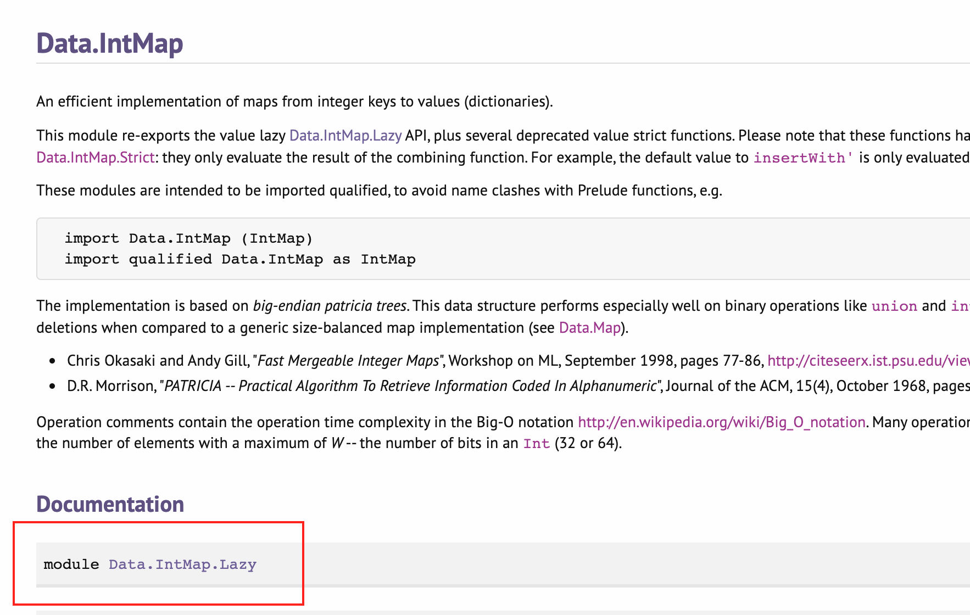Open Data.IntMap.Lazy link in intro paragraph
The width and height of the screenshot is (970, 615).
[345, 136]
